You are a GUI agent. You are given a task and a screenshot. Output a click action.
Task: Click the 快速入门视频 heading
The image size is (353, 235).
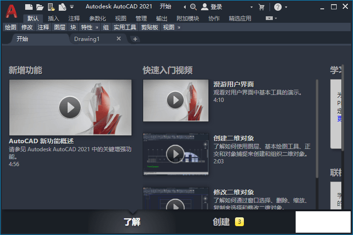(x=168, y=70)
